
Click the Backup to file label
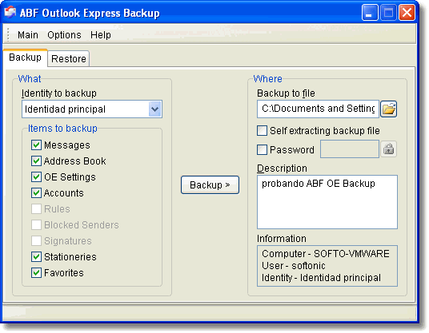286,93
